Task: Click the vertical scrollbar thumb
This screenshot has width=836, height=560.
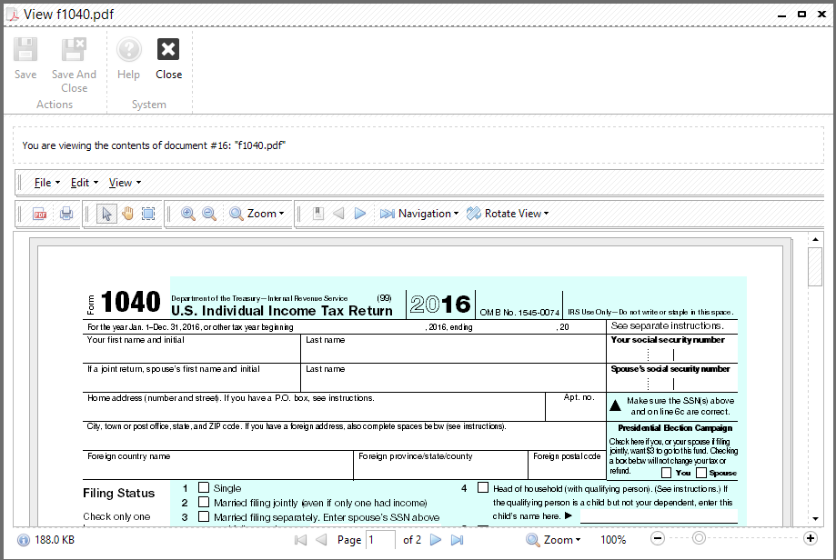Action: pyautogui.click(x=815, y=267)
